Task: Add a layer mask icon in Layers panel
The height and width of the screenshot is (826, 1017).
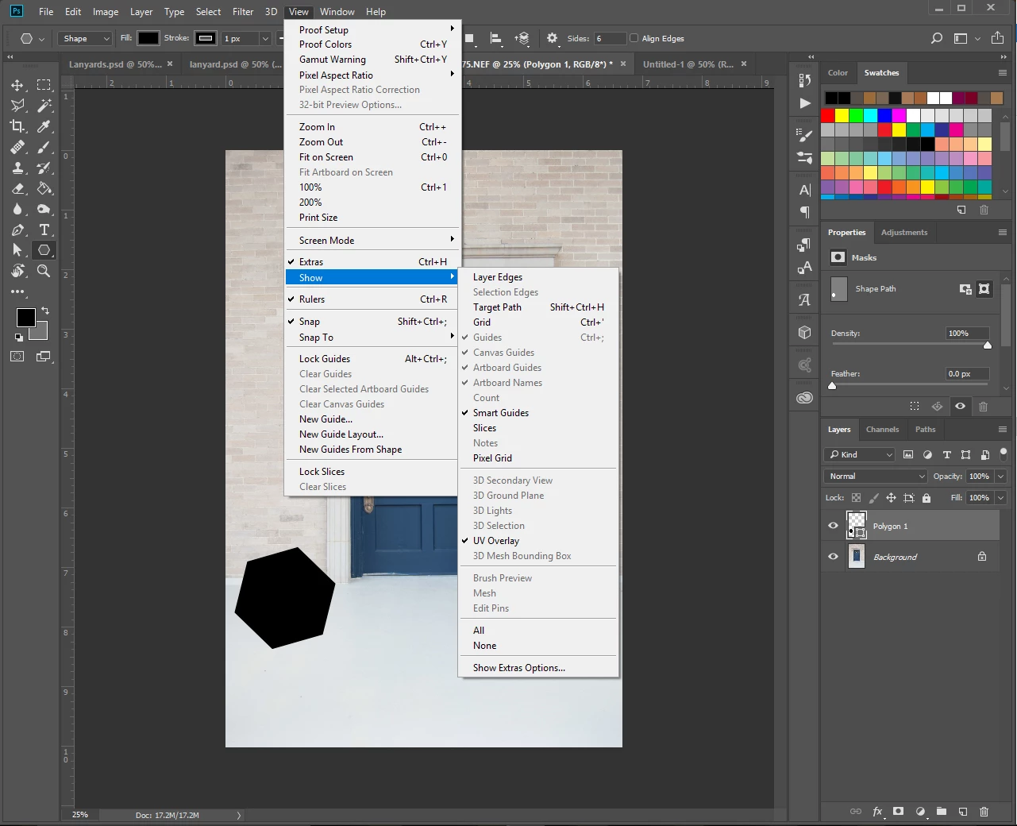Action: point(898,812)
